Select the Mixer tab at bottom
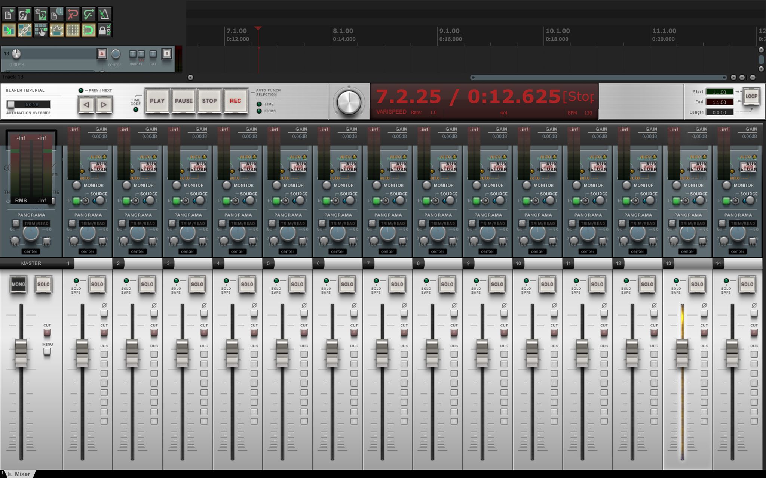 click(22, 474)
